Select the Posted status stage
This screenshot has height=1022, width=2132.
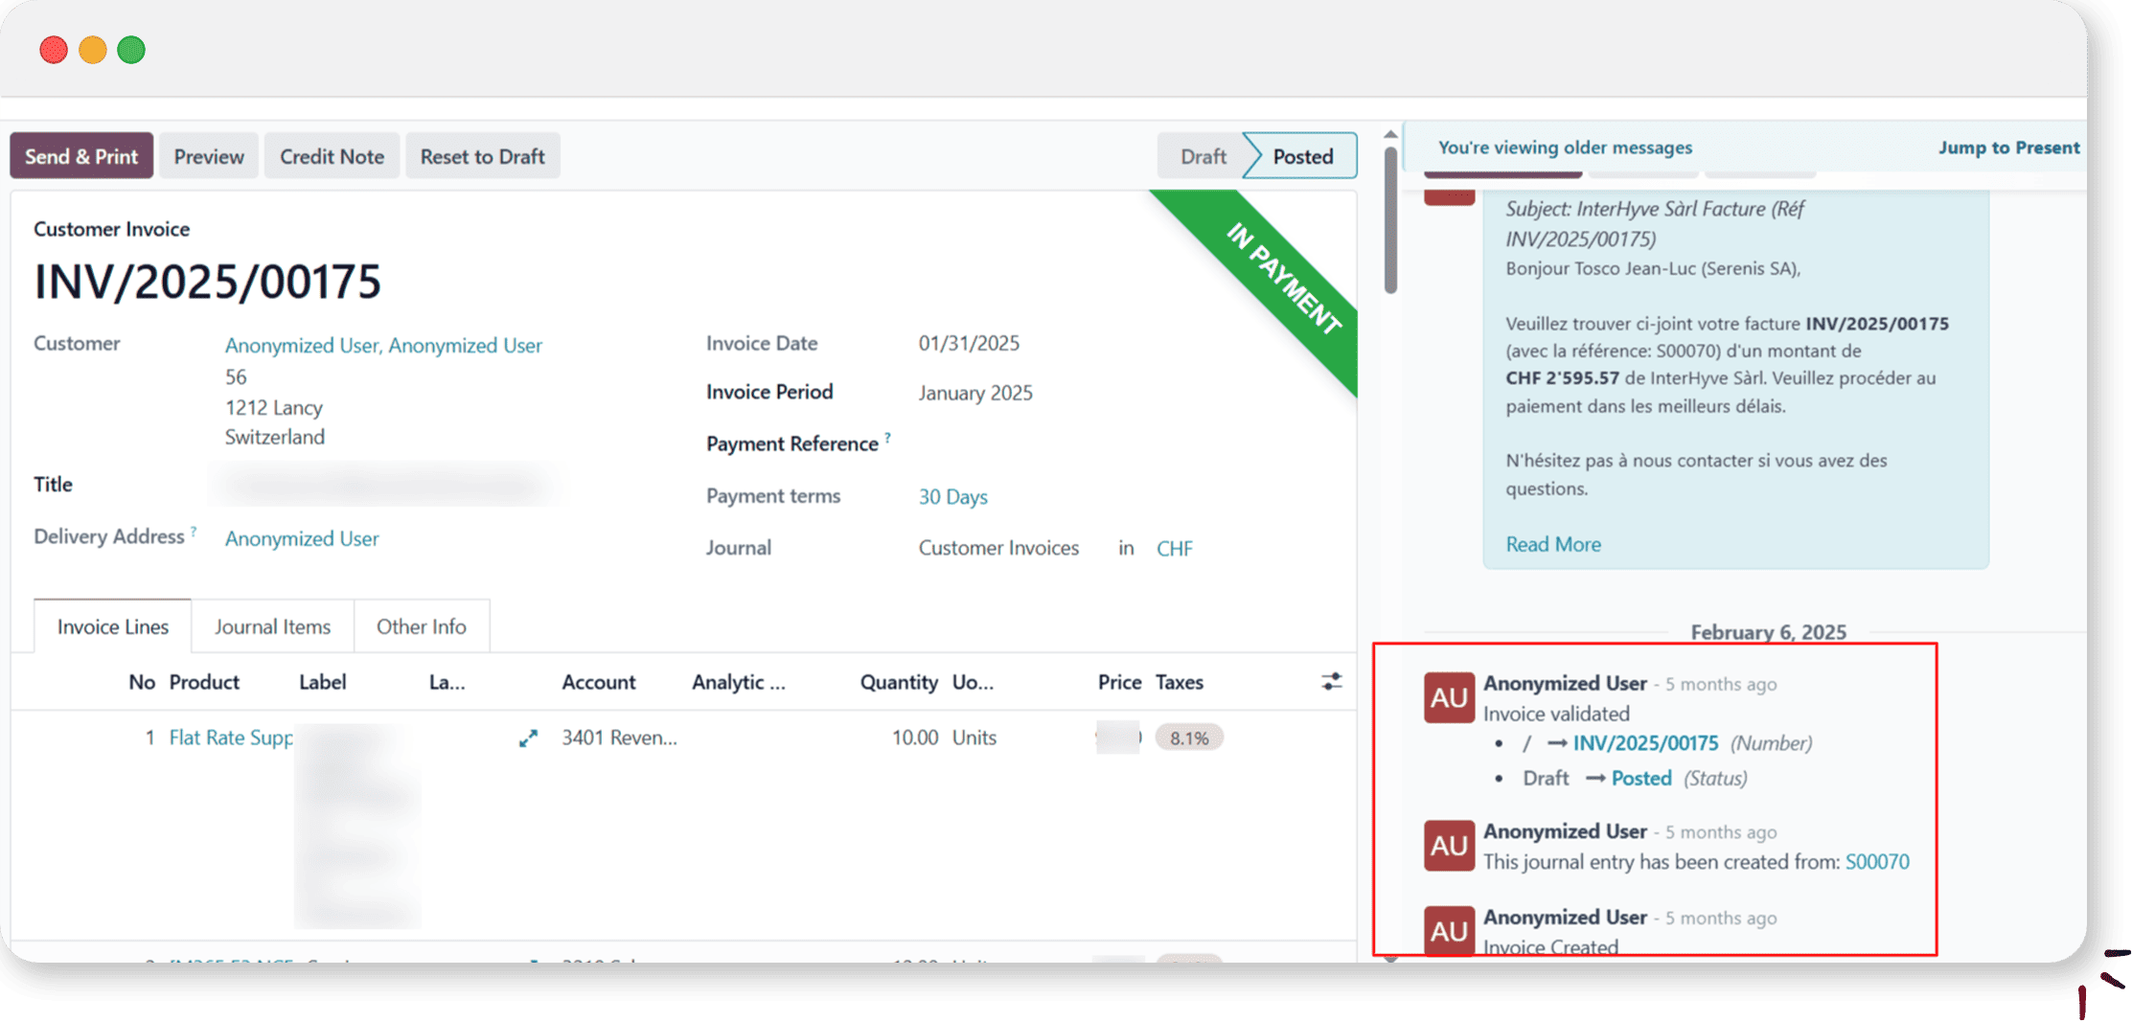click(x=1302, y=156)
